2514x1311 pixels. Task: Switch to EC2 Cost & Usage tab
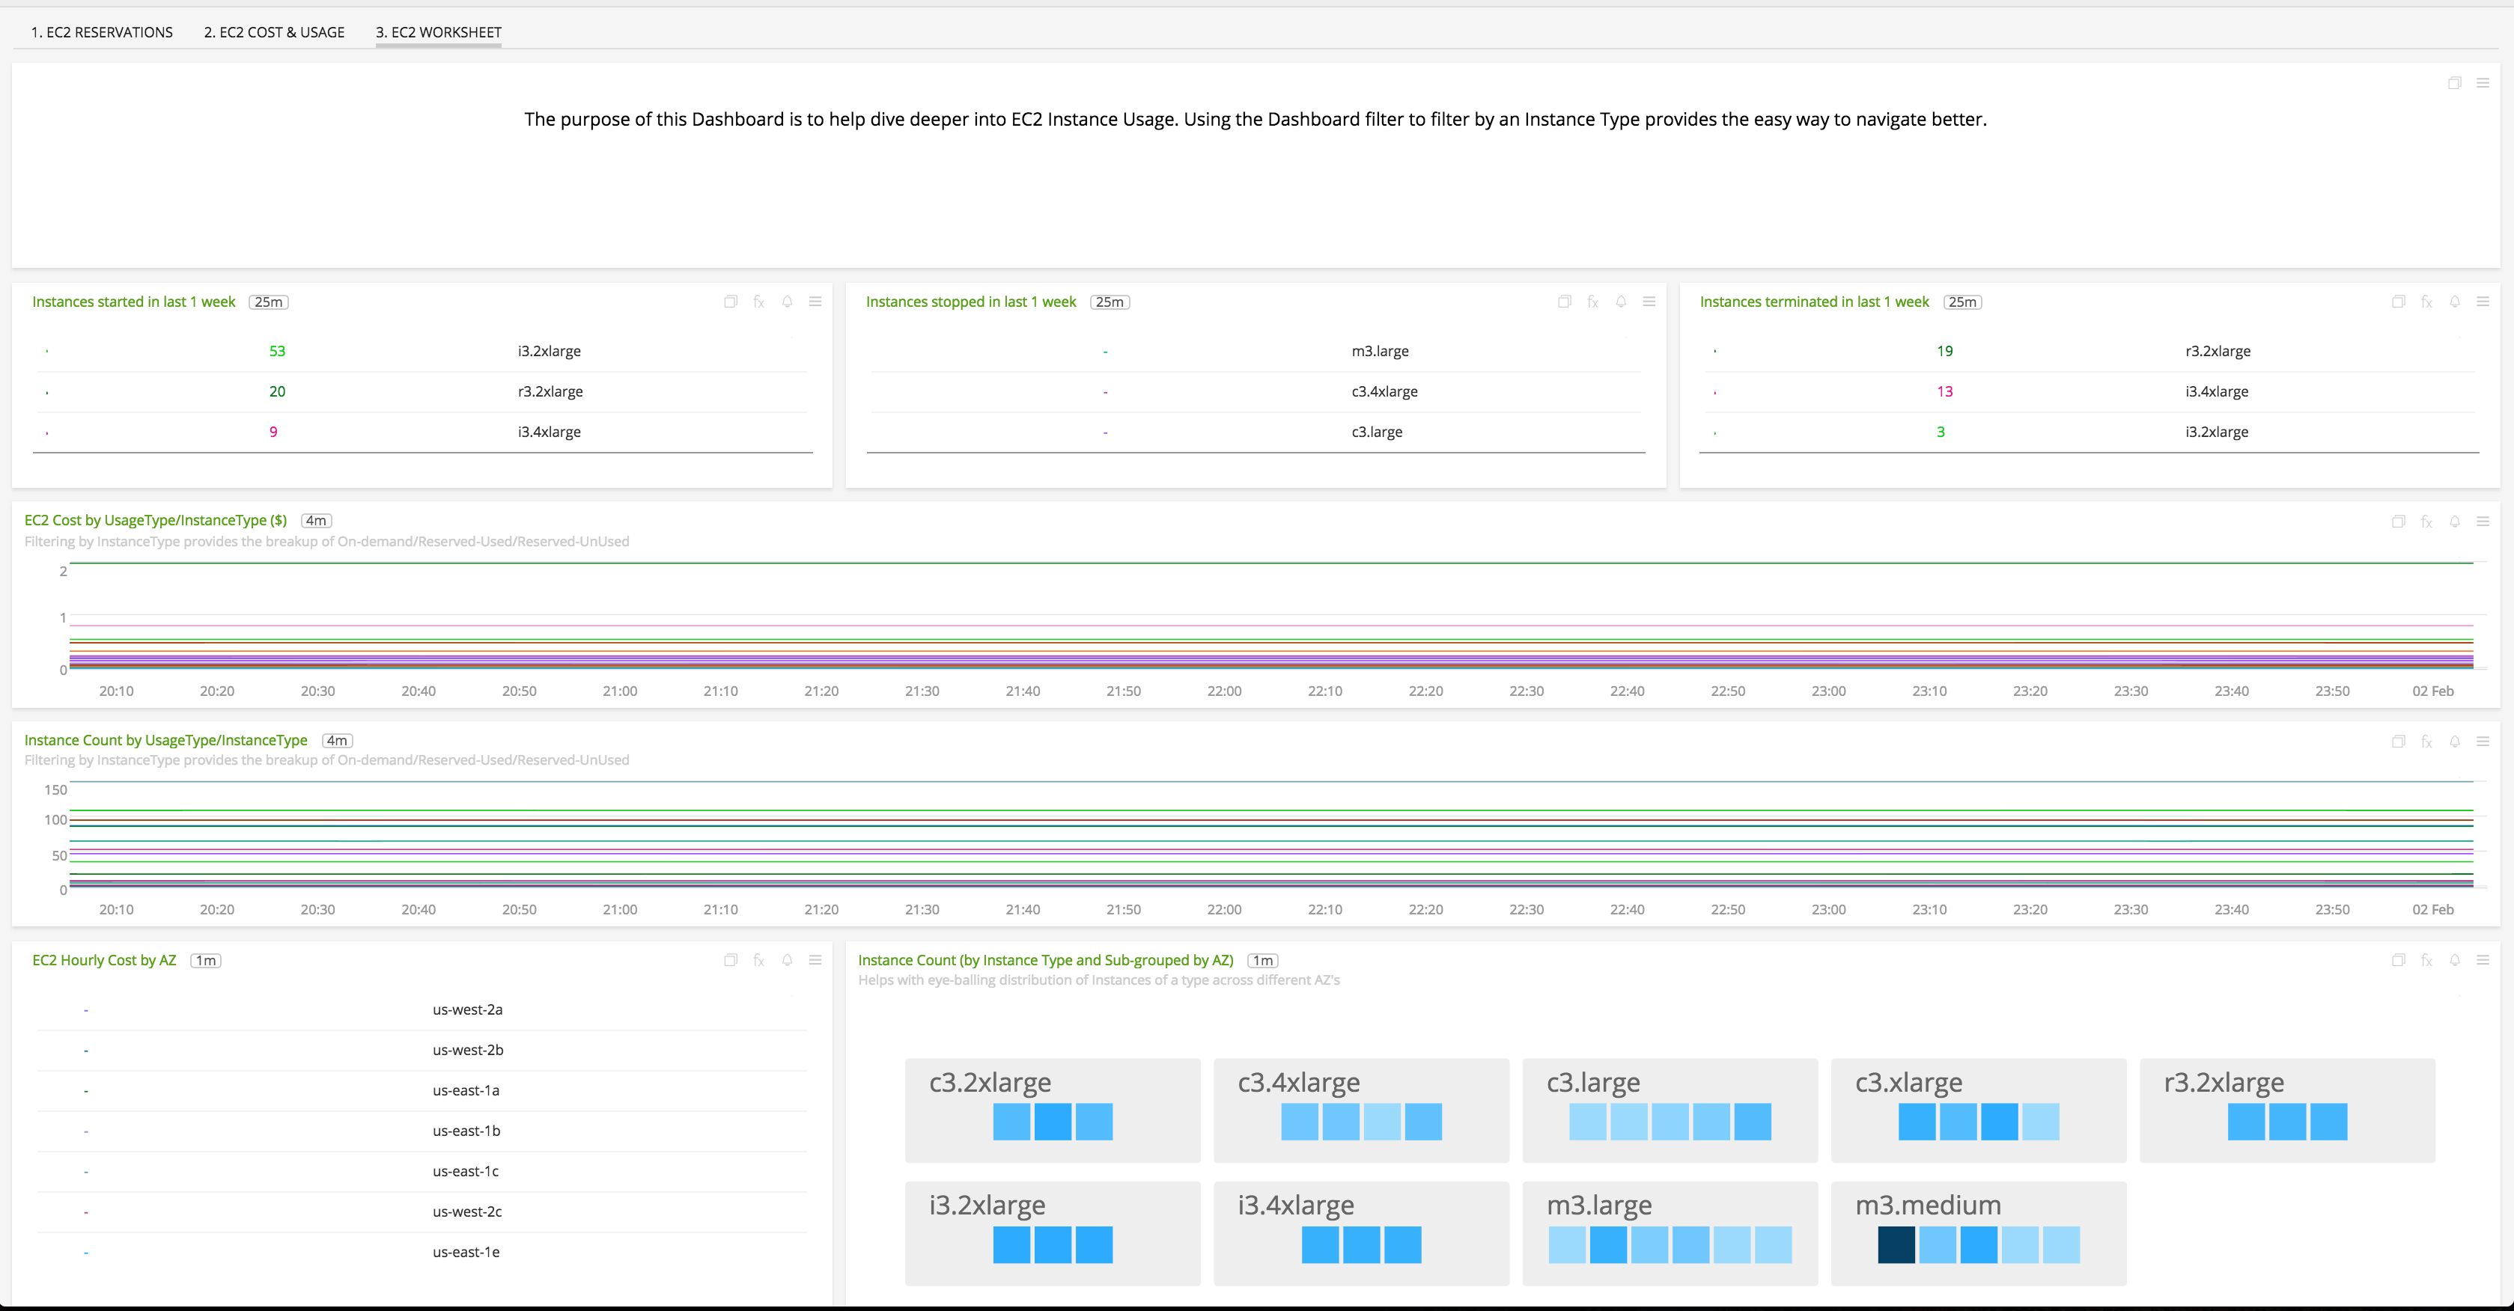pyautogui.click(x=274, y=32)
